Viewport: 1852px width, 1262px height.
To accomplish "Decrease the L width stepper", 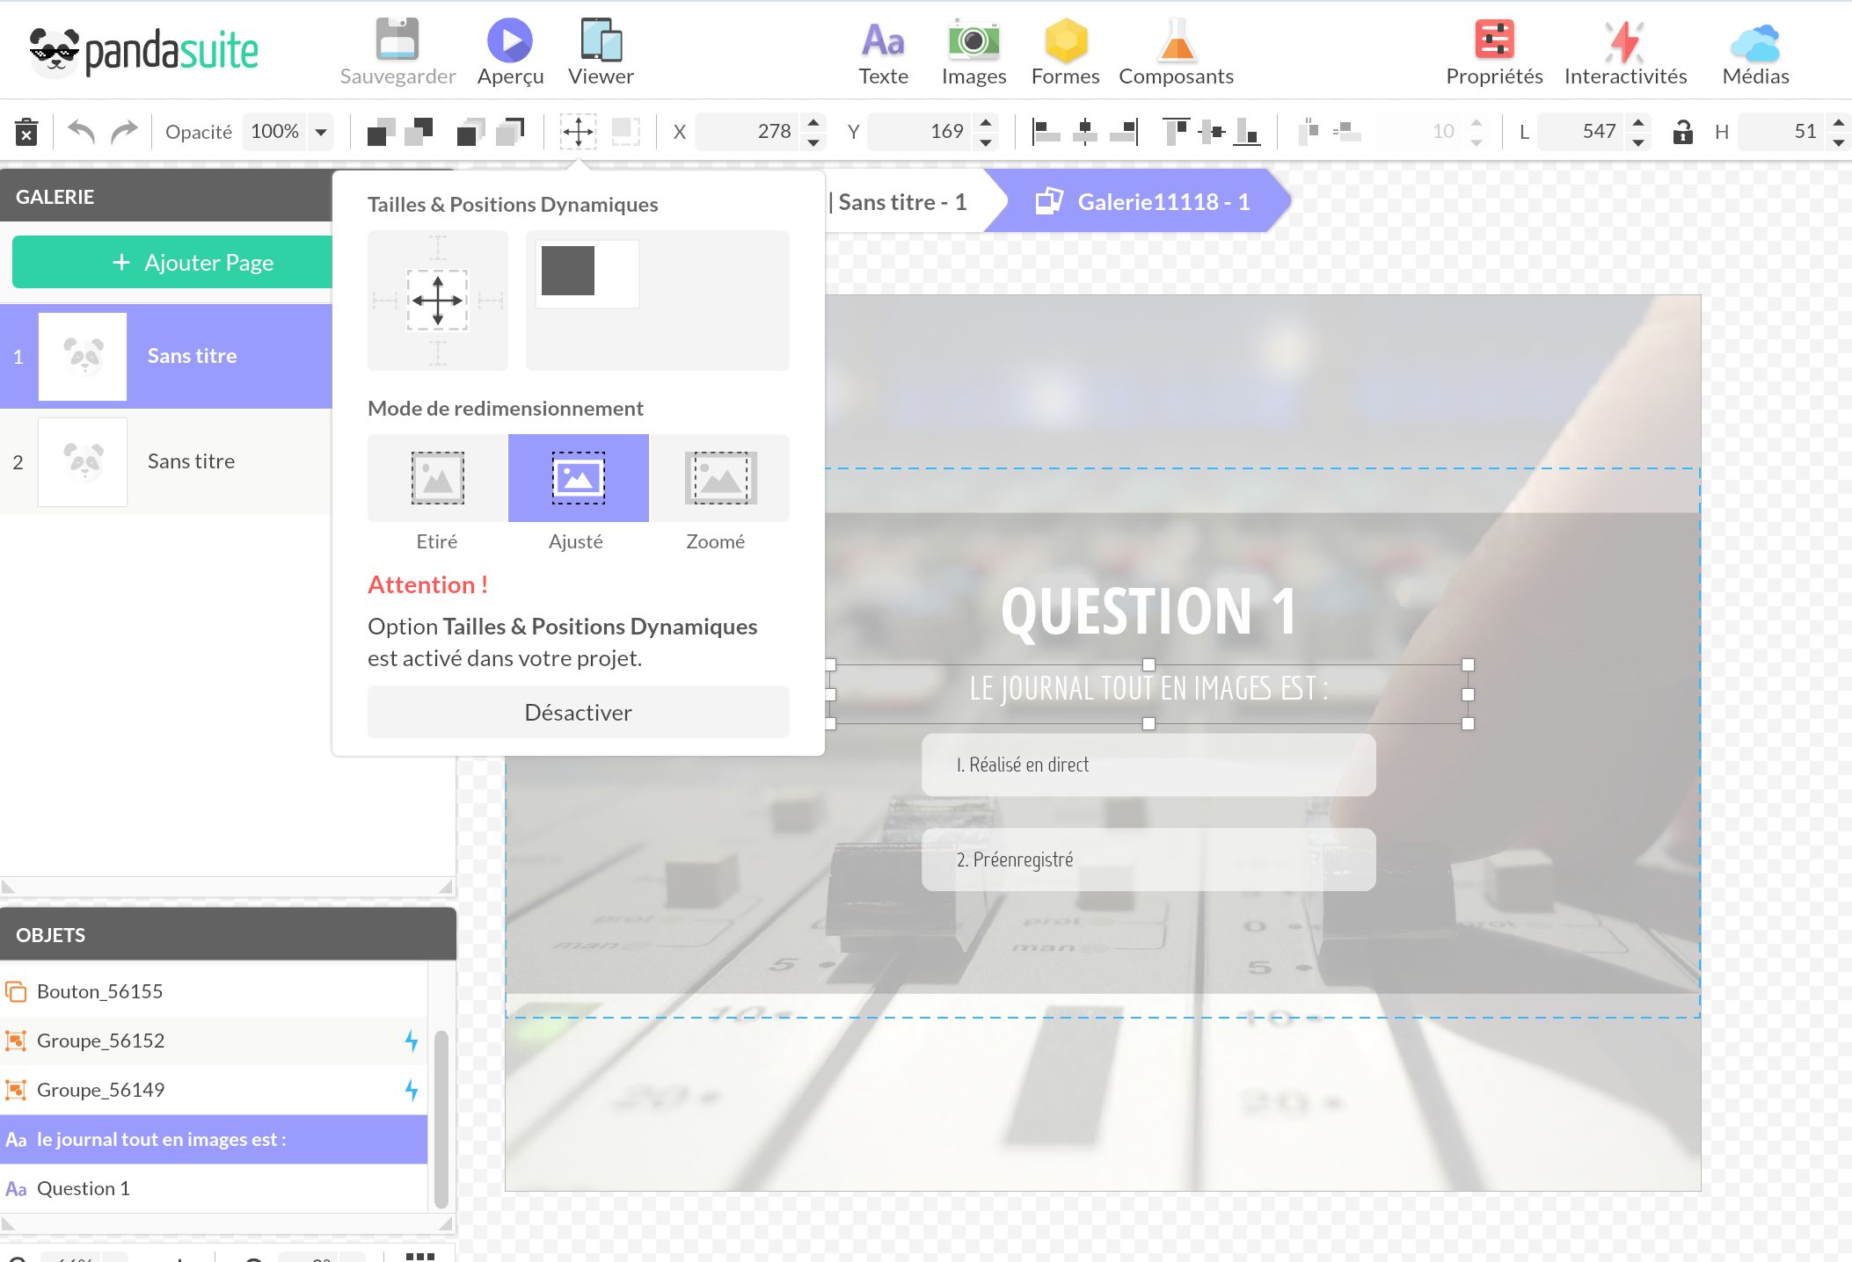I will 1637,141.
